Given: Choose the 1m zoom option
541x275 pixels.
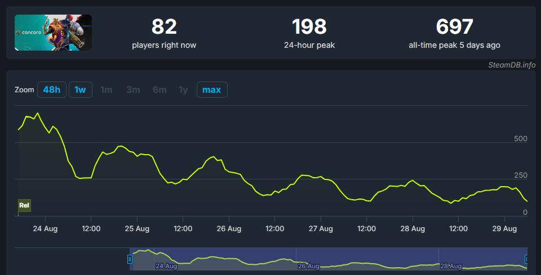Looking at the screenshot, I should point(107,90).
